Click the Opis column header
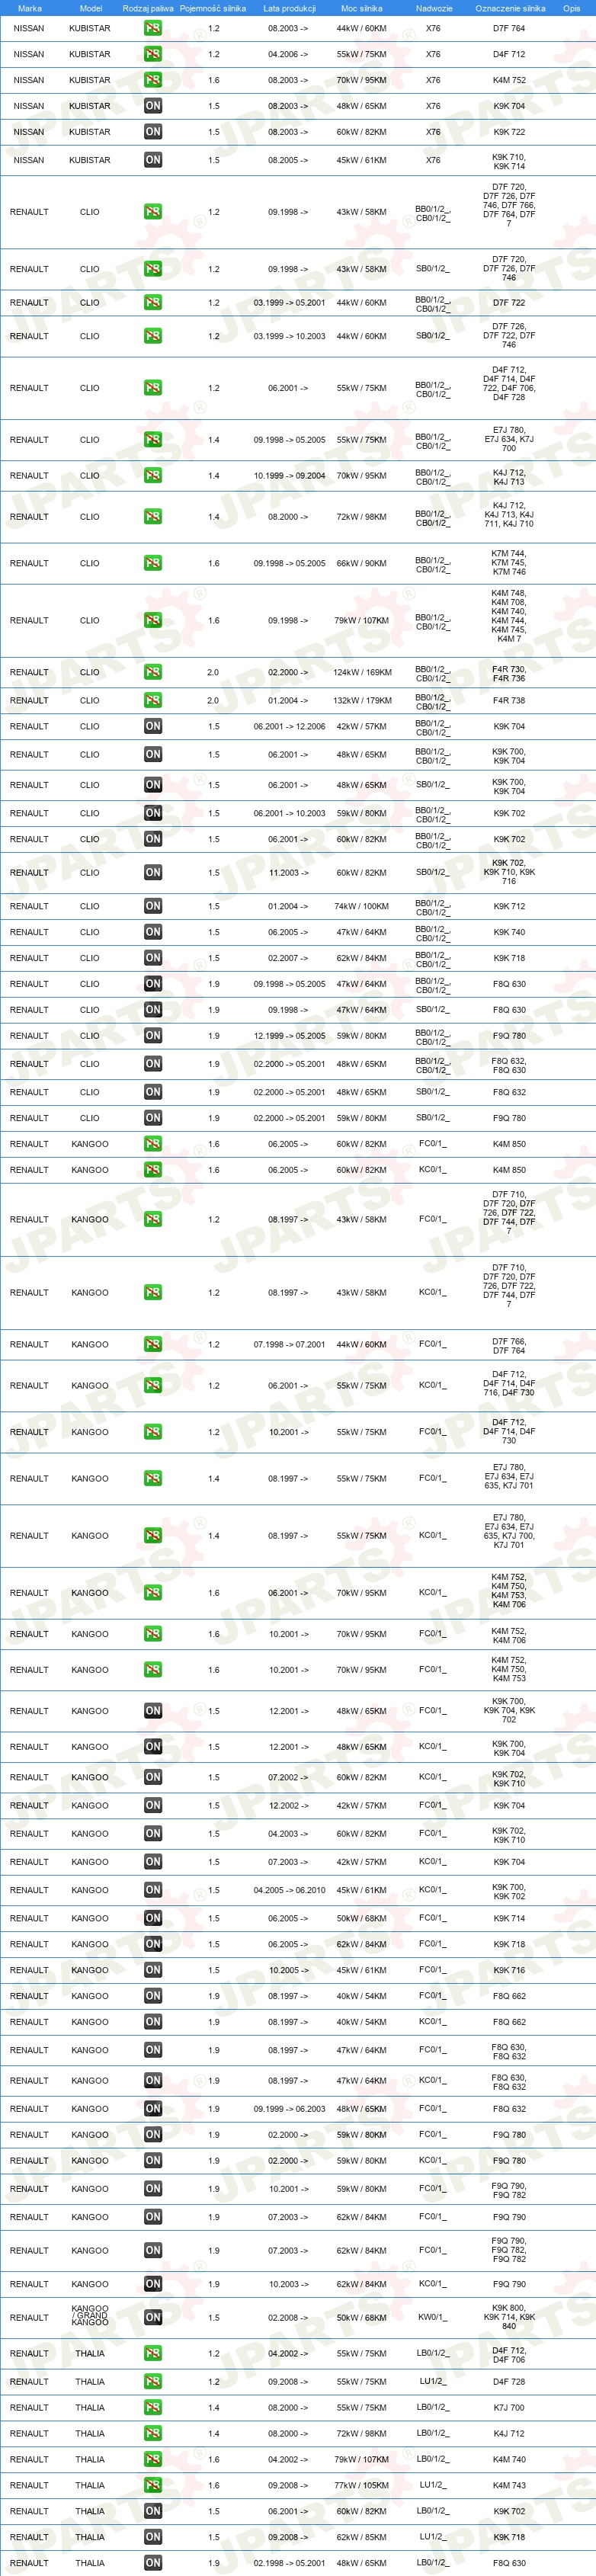 pyautogui.click(x=571, y=8)
